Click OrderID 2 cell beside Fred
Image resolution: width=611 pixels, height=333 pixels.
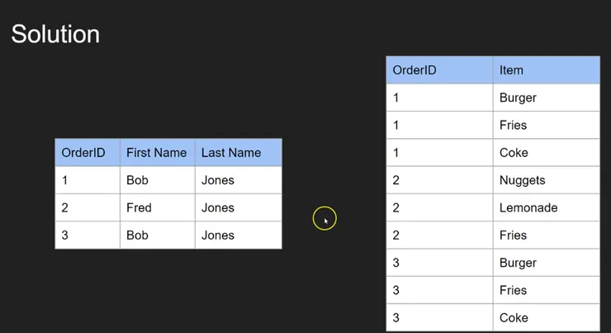(65, 207)
